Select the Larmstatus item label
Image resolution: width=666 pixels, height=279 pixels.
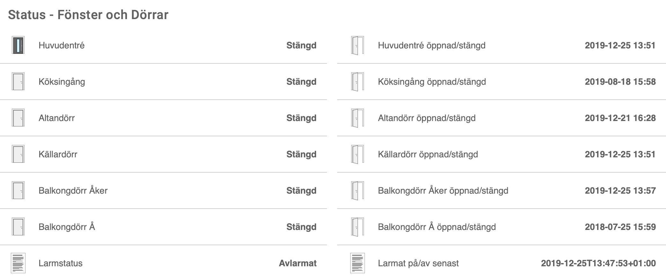[x=61, y=263]
